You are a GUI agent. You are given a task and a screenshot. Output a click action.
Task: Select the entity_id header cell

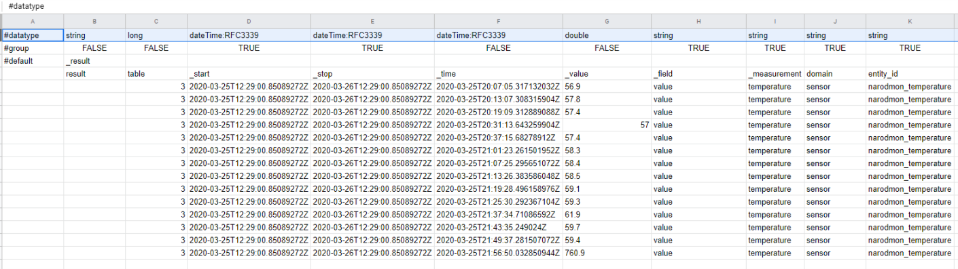[x=910, y=74]
